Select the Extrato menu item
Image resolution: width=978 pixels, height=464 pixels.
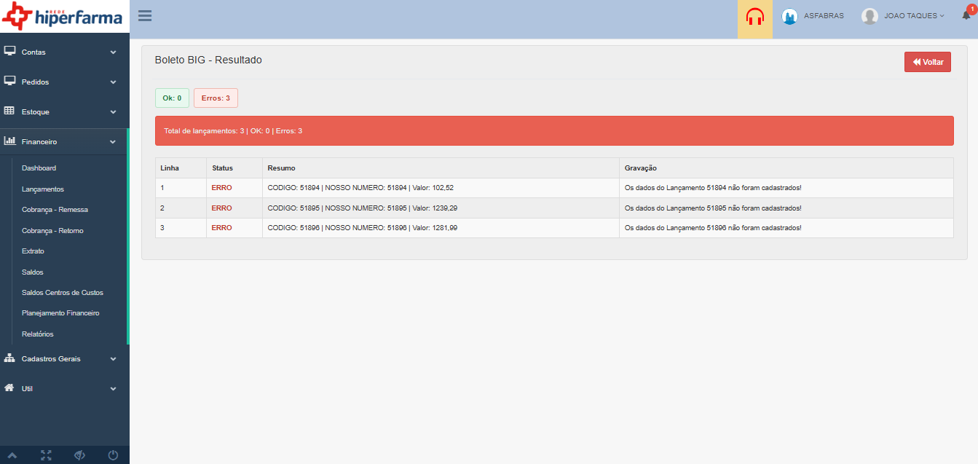tap(33, 251)
